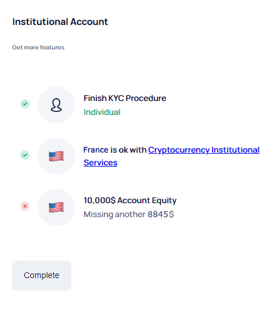
Task: Click the 8845$ missing amount
Action: [x=161, y=214]
